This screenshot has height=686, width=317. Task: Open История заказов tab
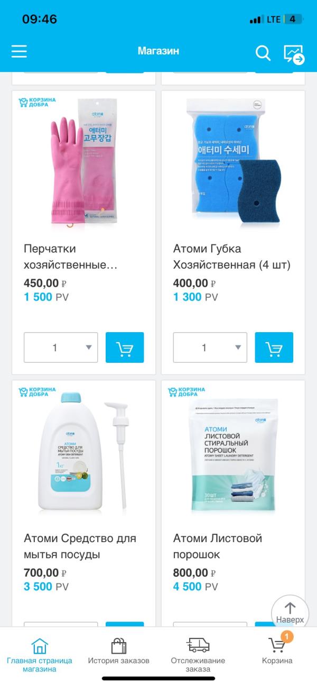point(119,651)
